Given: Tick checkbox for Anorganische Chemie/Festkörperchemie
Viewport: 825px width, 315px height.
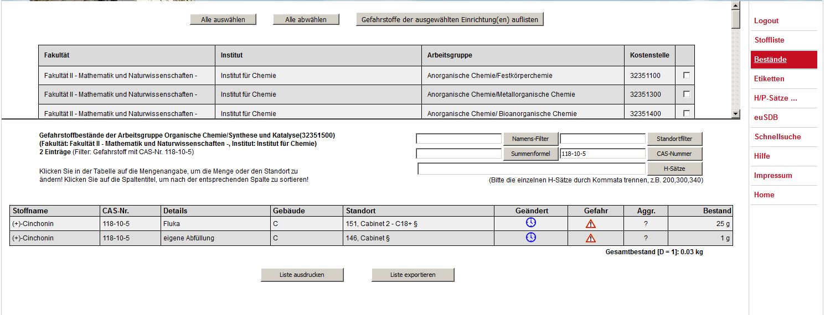Looking at the screenshot, I should pyautogui.click(x=687, y=75).
